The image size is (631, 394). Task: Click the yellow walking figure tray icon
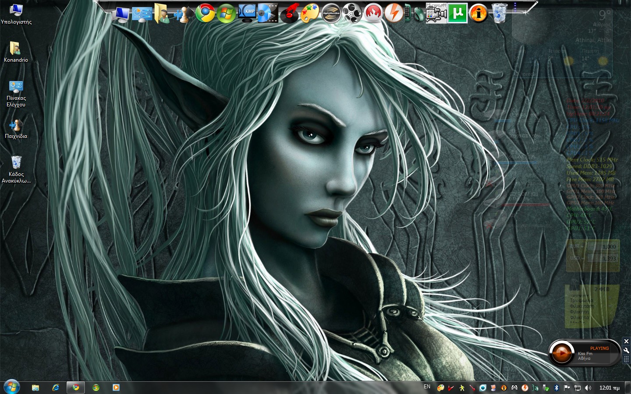[x=461, y=388]
